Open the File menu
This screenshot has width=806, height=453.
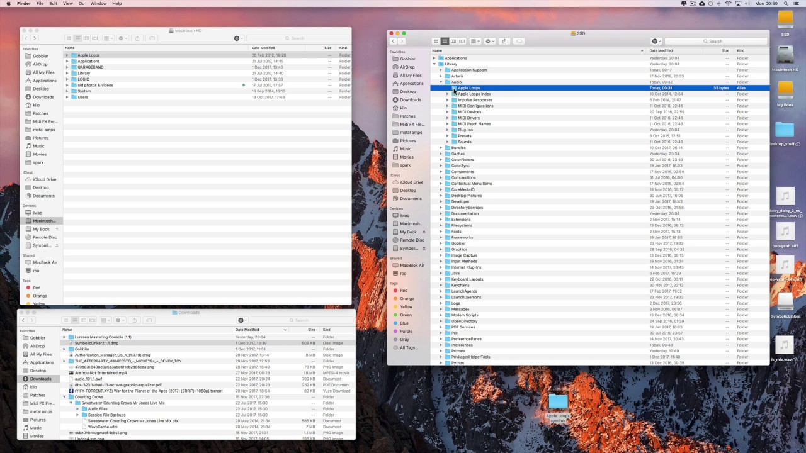[x=40, y=4]
